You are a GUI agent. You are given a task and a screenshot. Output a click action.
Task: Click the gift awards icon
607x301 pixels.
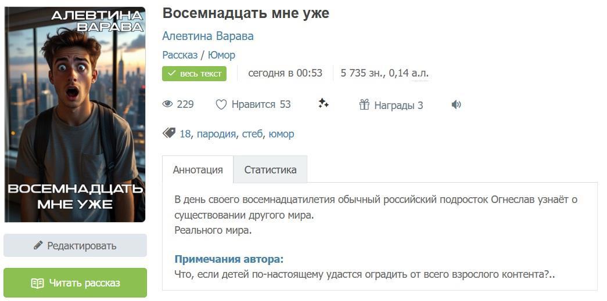coord(364,105)
